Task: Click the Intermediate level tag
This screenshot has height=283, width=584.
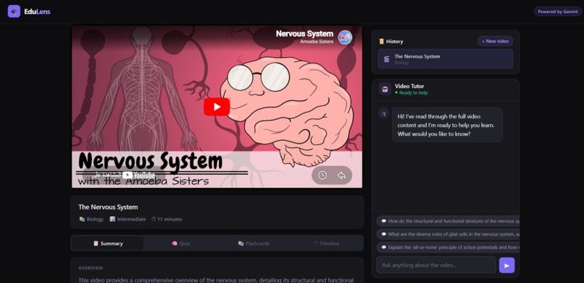Action: (128, 219)
